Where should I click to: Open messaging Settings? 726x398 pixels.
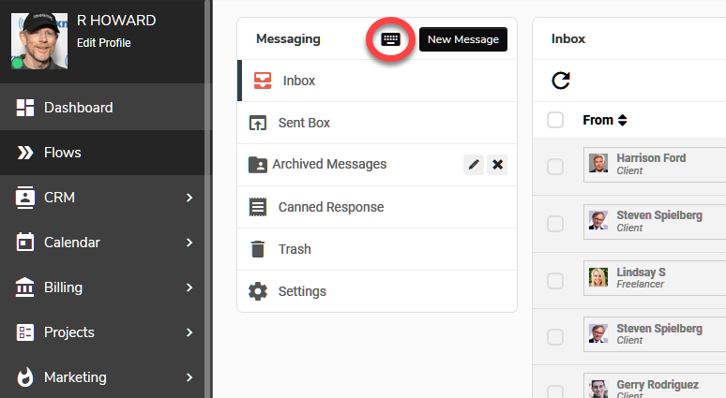pyautogui.click(x=377, y=291)
